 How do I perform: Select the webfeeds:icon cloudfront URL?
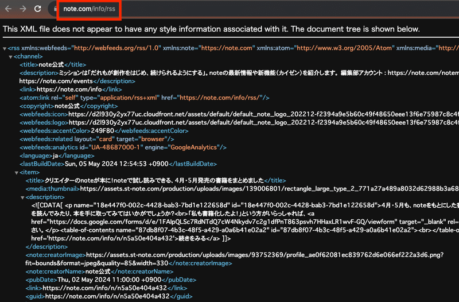click(x=263, y=114)
